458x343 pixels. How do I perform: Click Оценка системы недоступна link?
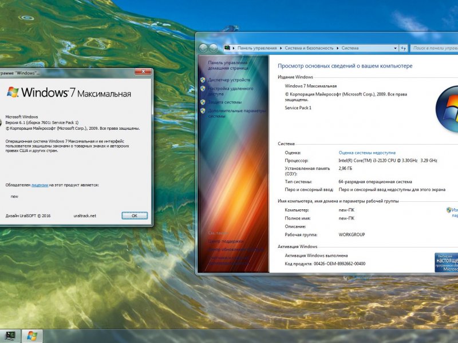click(367, 153)
